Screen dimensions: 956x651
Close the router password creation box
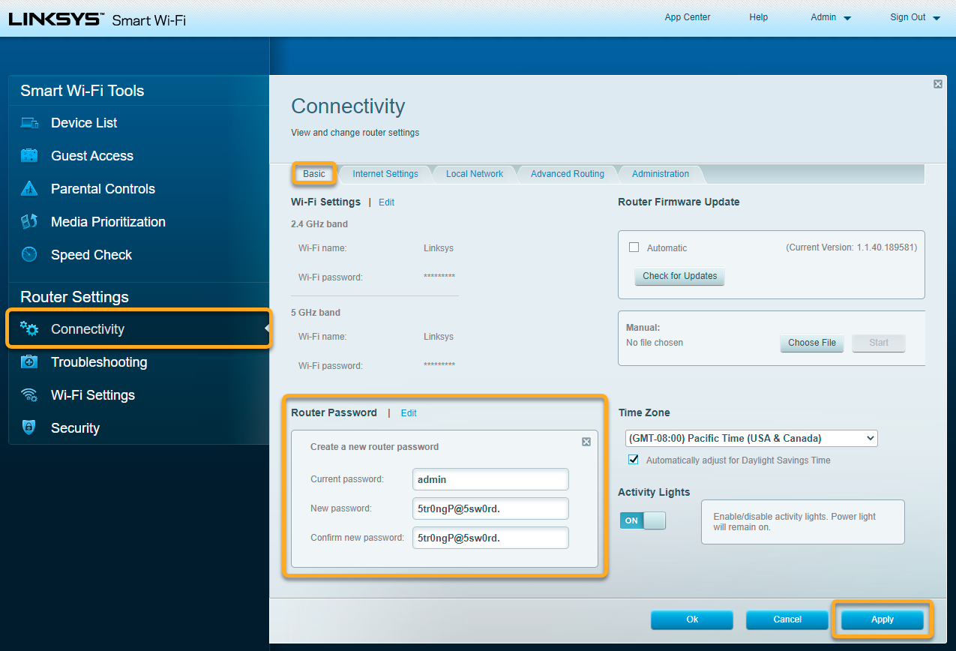pyautogui.click(x=586, y=442)
